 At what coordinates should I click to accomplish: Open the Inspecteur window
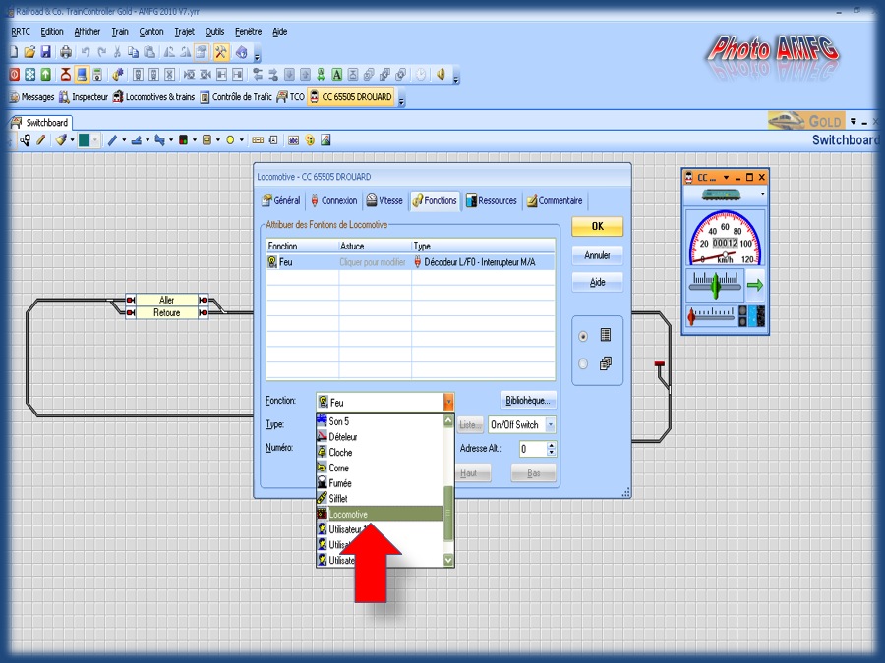(x=84, y=97)
